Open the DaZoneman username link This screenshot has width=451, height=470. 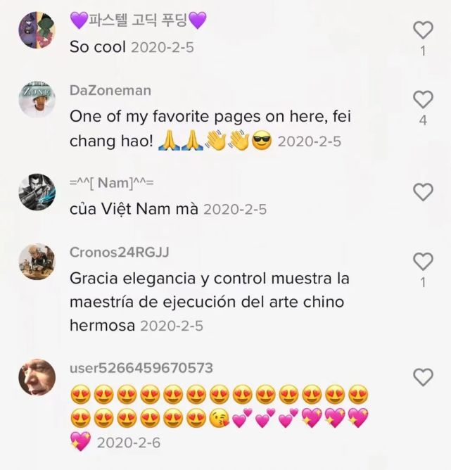pyautogui.click(x=110, y=91)
